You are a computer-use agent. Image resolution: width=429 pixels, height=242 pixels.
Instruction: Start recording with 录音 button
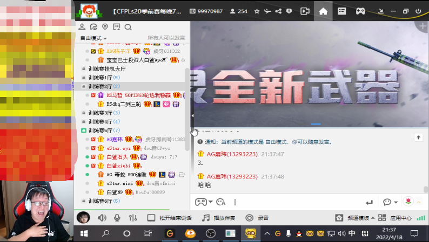pyautogui.click(x=257, y=218)
